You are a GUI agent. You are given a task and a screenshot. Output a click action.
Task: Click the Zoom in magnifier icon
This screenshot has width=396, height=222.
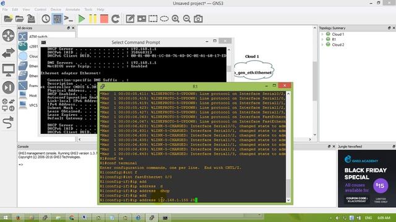coord(176,18)
